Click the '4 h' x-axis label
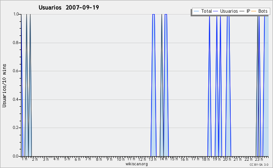 pos(56,159)
